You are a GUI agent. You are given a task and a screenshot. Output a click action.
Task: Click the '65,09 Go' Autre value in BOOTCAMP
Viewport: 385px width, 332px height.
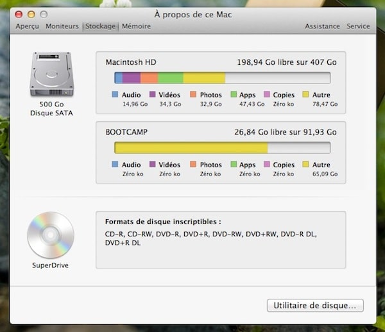(325, 174)
